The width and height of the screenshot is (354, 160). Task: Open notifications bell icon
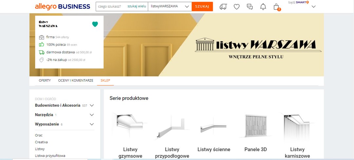tap(263, 7)
